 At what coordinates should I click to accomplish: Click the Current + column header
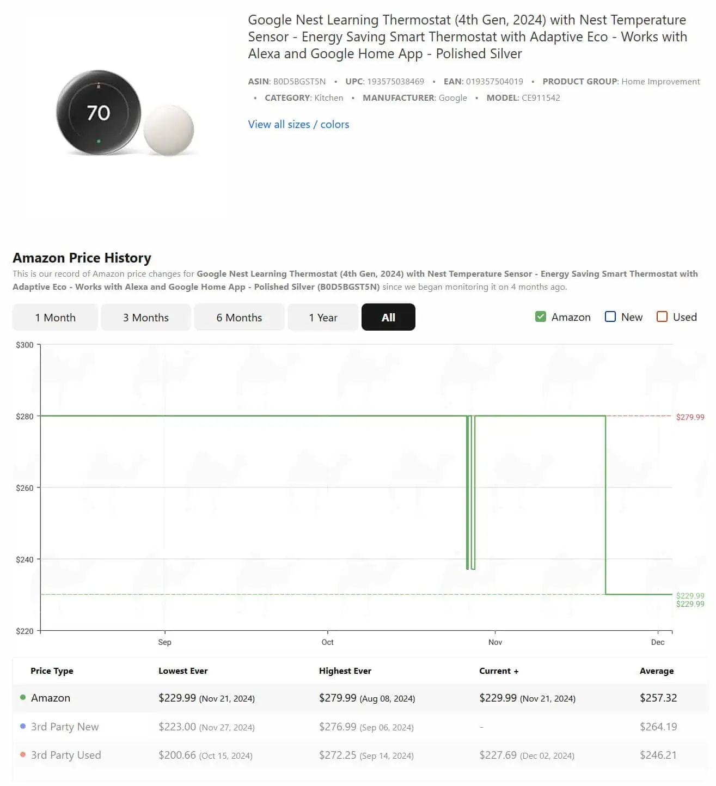(x=498, y=671)
